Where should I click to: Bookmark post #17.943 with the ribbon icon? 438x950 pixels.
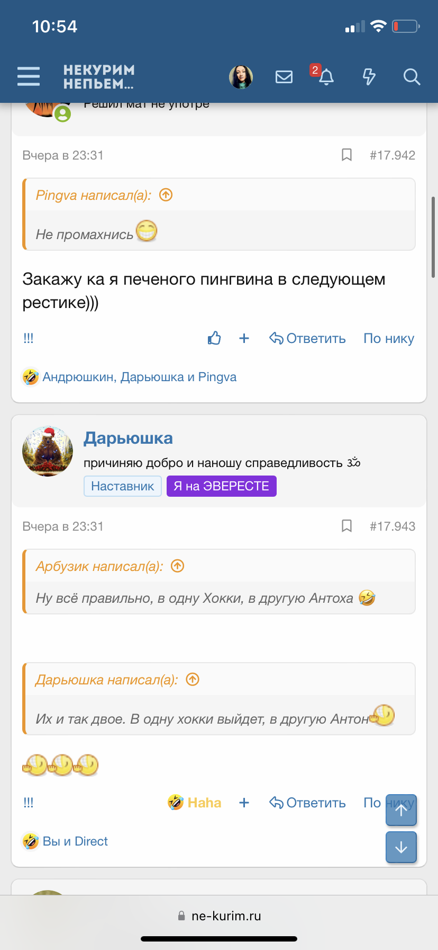click(346, 525)
